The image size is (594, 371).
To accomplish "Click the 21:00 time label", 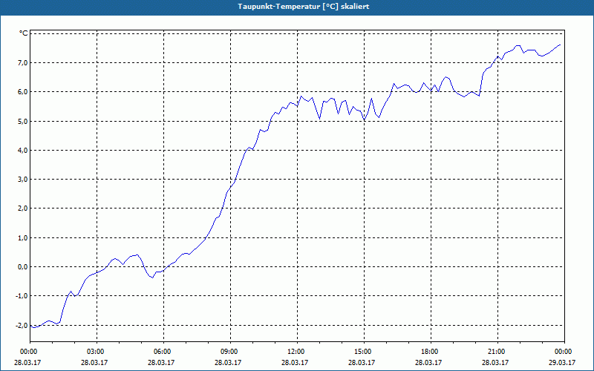I will (x=496, y=352).
